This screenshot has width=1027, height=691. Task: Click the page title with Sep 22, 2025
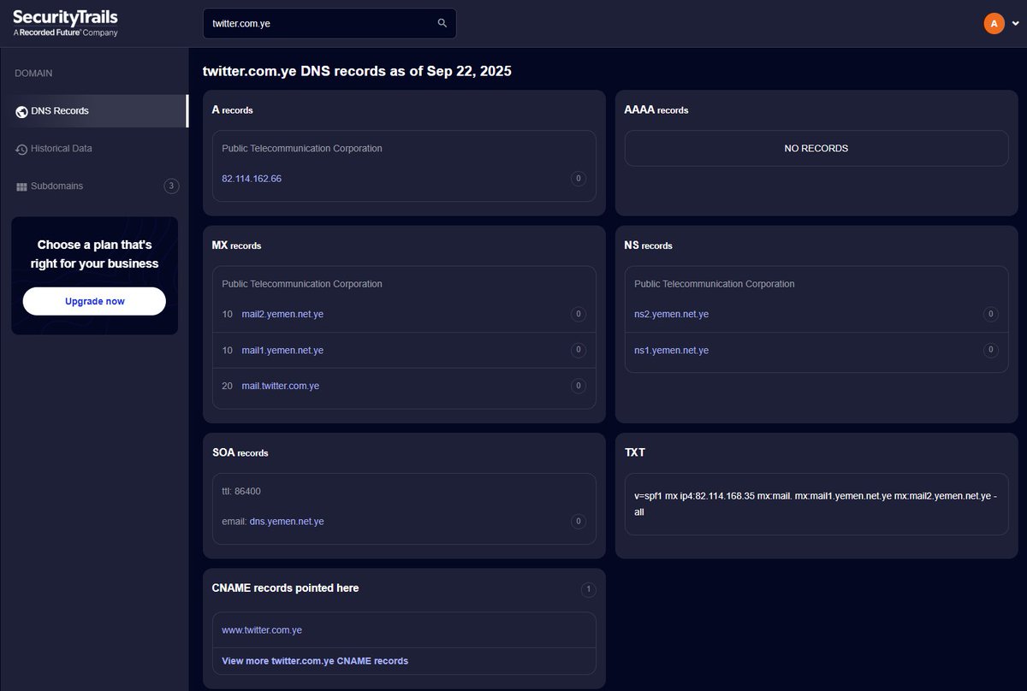357,72
